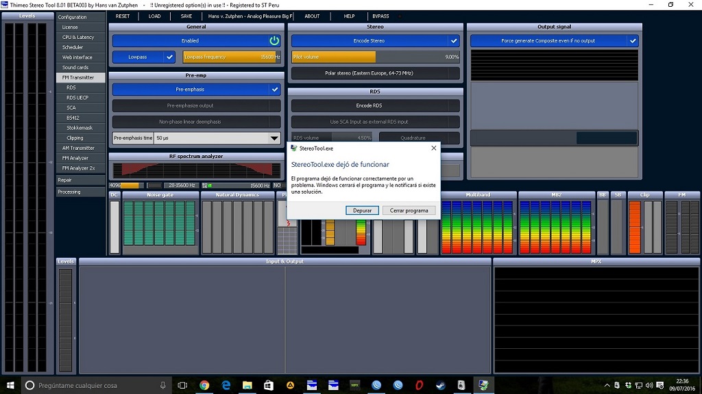Screen dimensions: 702x394
Task: Toggle Force generate Composite checkbox
Action: pyautogui.click(x=633, y=40)
